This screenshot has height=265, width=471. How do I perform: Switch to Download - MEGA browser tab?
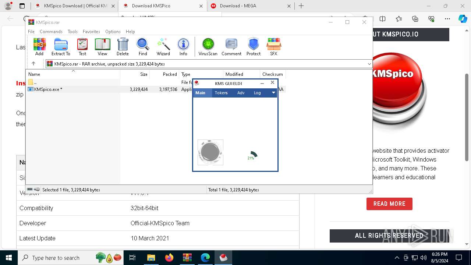(x=251, y=6)
